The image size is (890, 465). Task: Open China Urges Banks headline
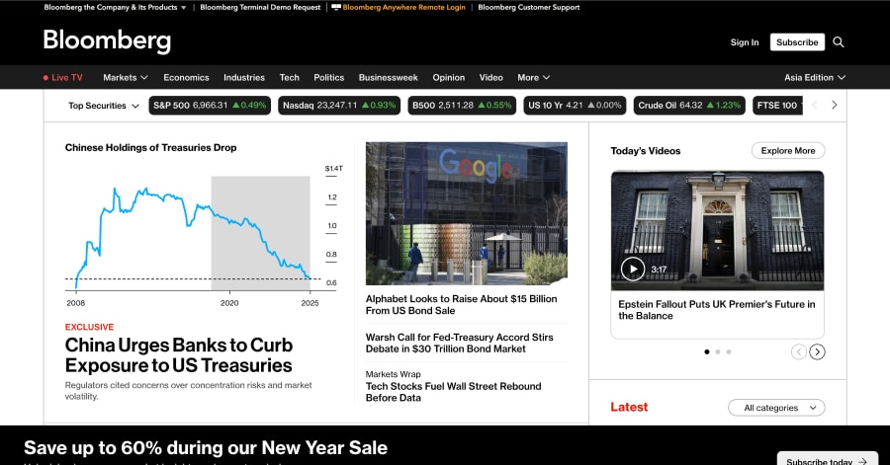point(179,355)
